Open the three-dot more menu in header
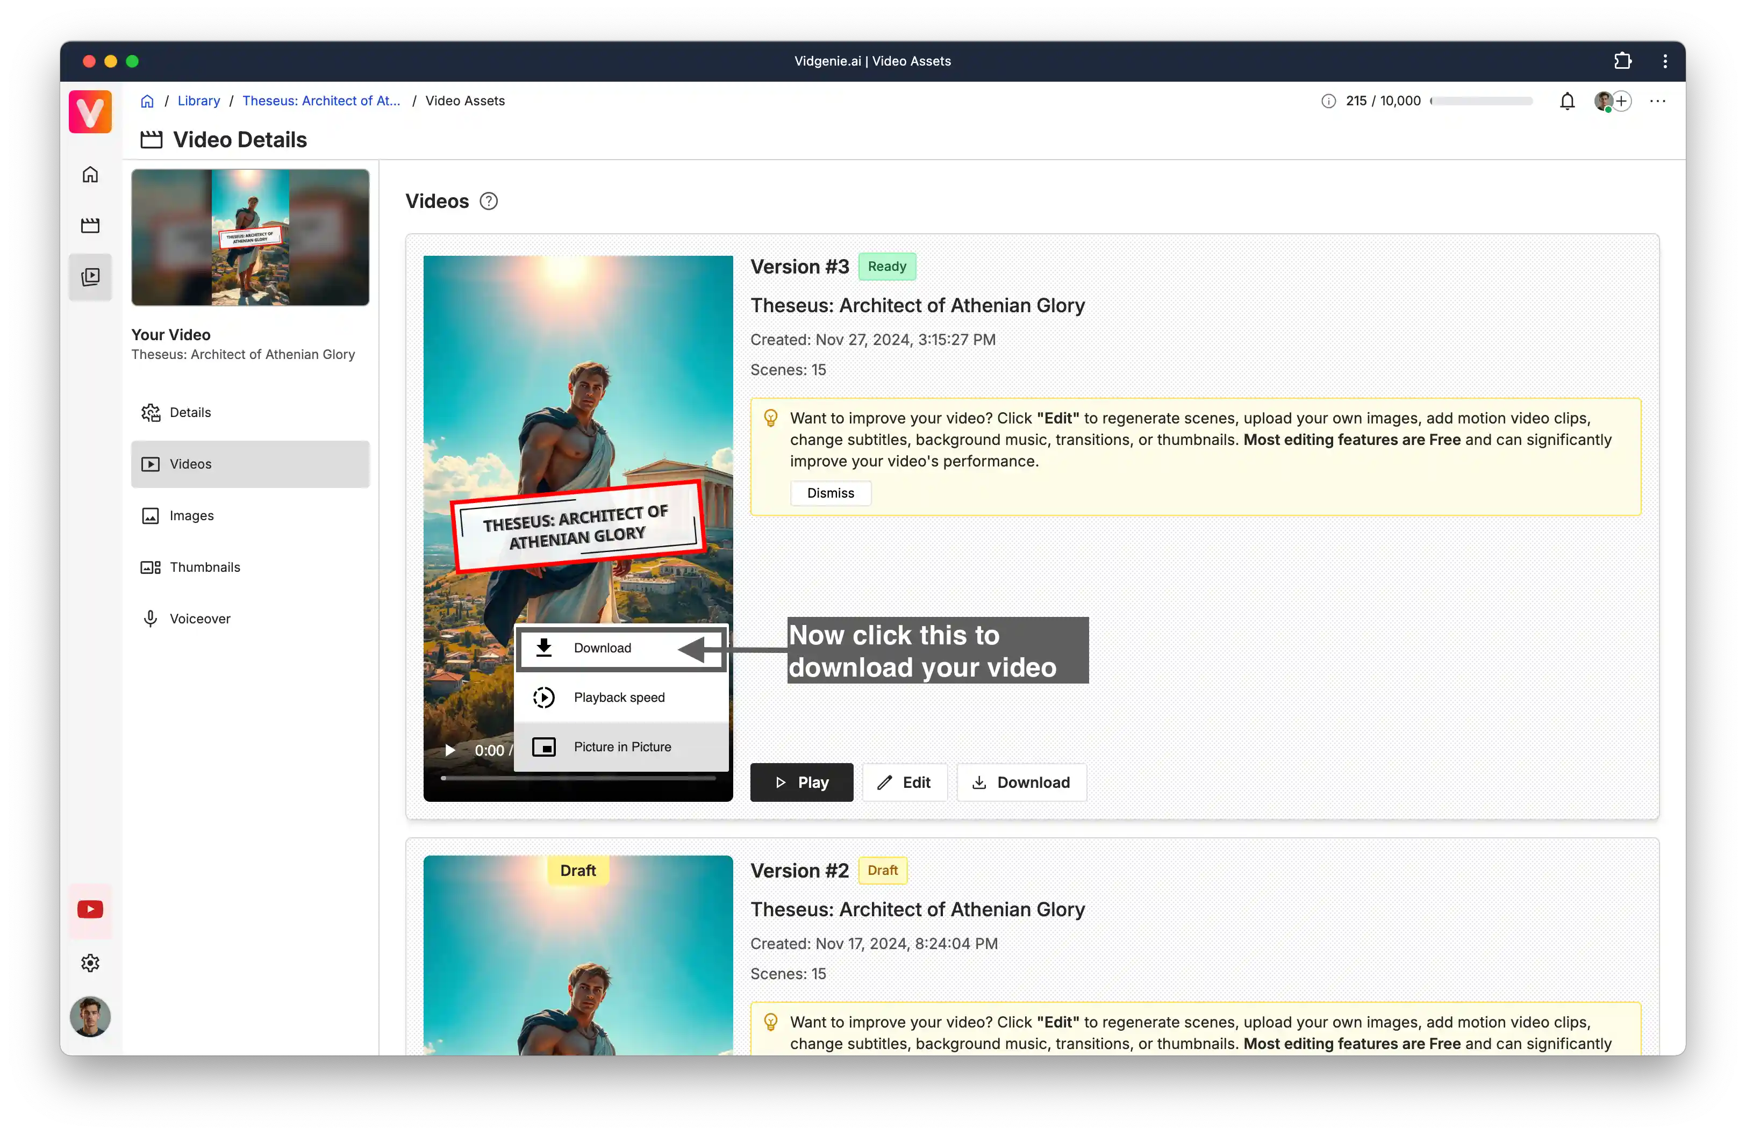1746x1135 pixels. [1657, 100]
